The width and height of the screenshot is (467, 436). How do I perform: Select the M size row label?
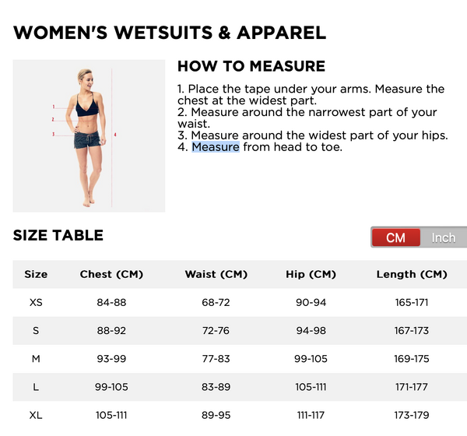36,359
